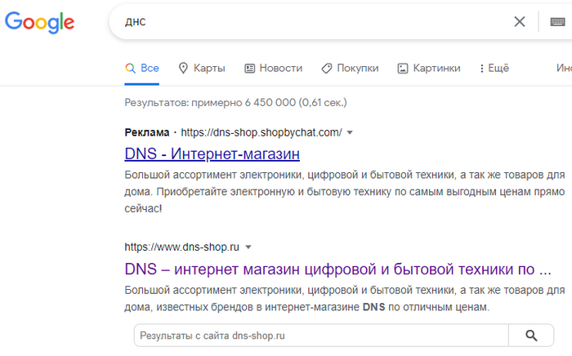This screenshot has height=356, width=572.
Task: Click the https://dns-shop.shopbychat.com/ ad URL
Action: point(261,132)
